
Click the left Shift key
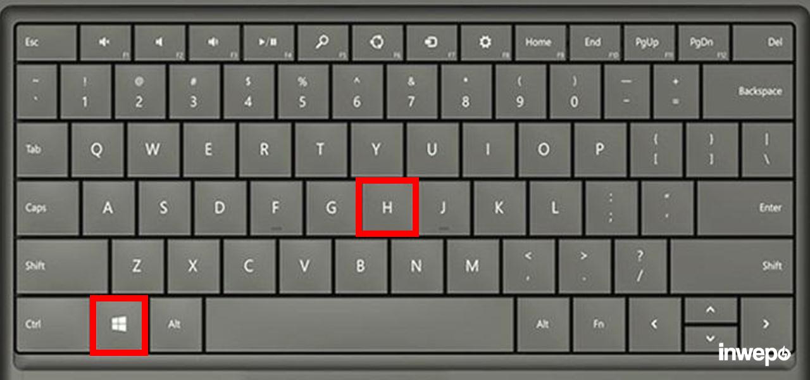coord(63,266)
